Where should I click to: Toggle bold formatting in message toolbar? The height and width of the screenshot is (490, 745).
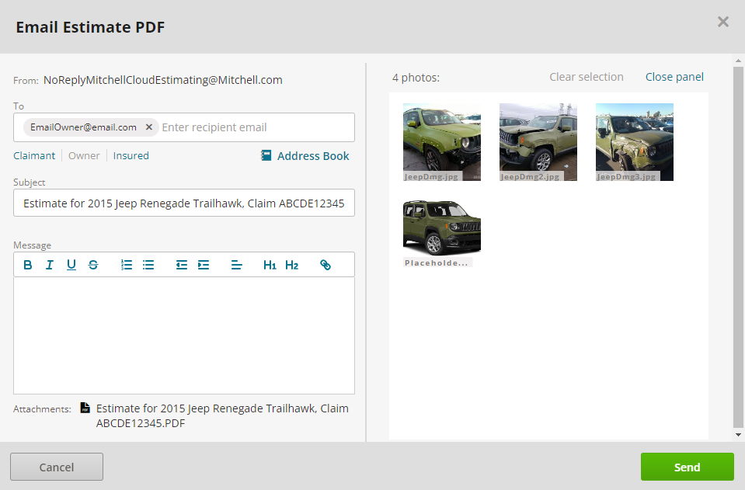click(x=27, y=265)
